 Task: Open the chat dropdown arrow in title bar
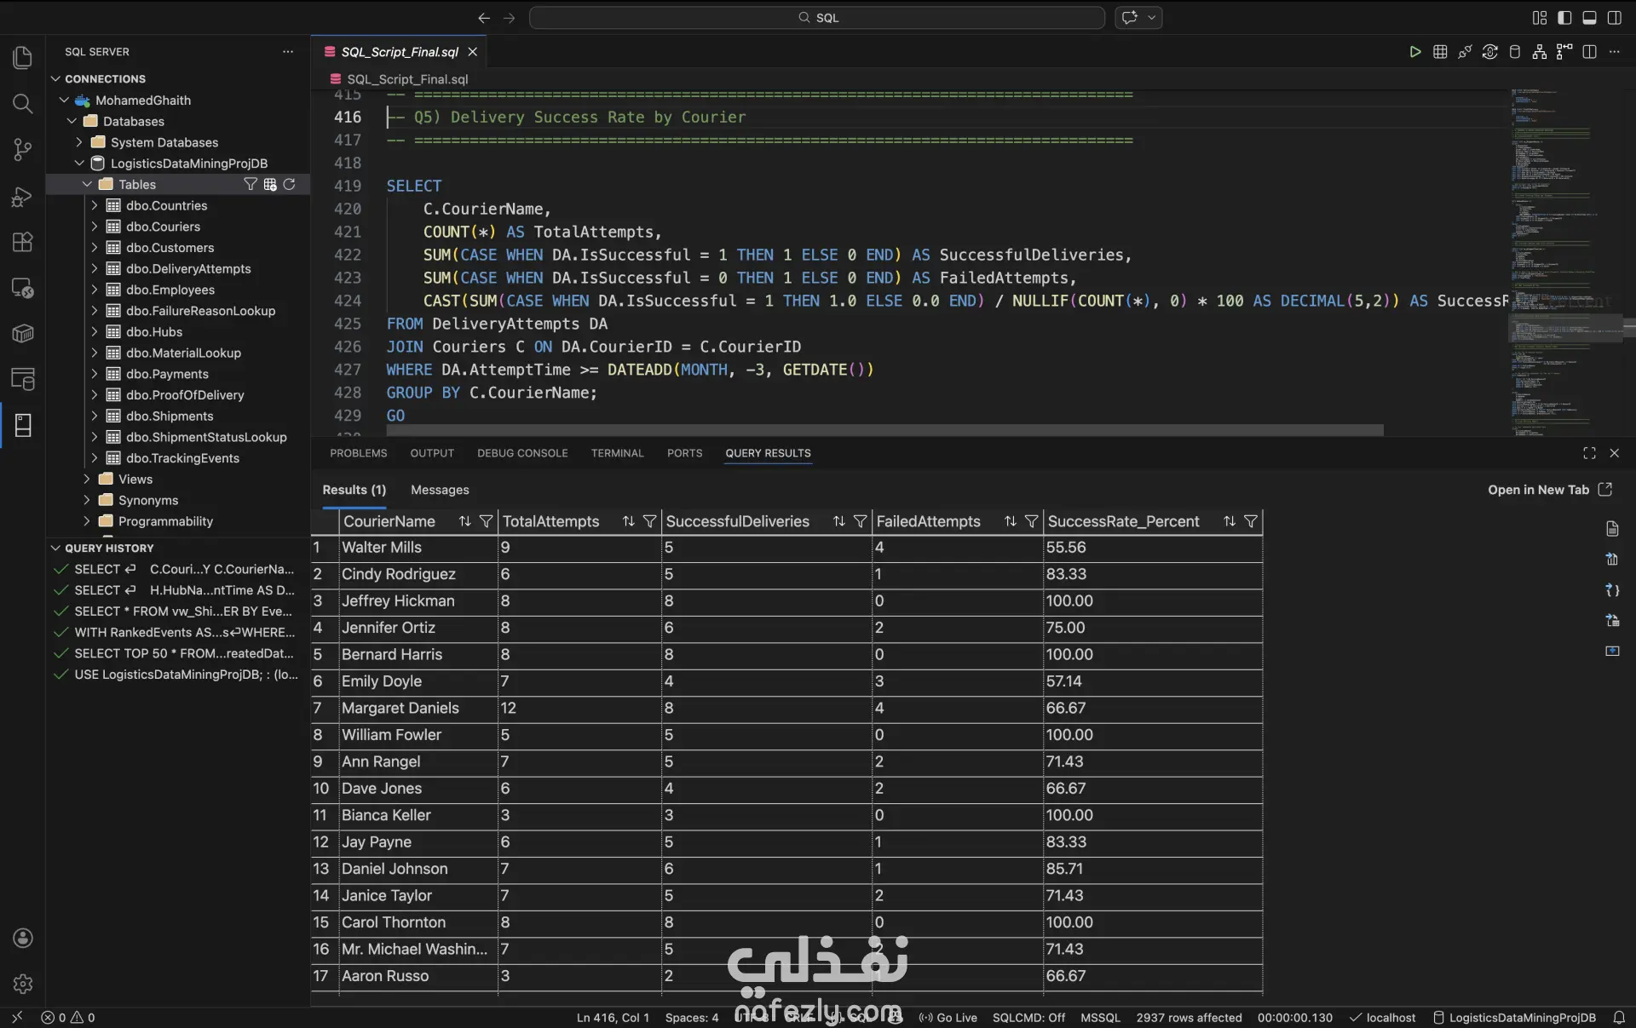pyautogui.click(x=1152, y=18)
